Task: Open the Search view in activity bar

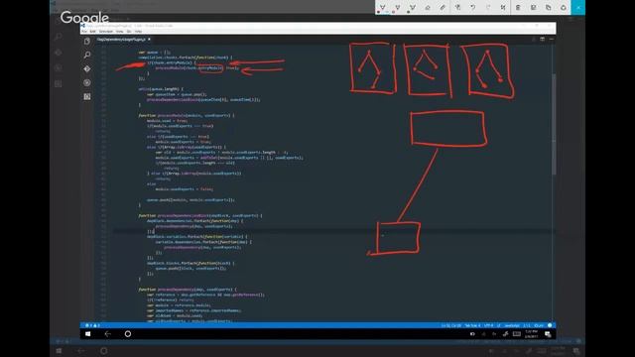Action: pos(87,55)
